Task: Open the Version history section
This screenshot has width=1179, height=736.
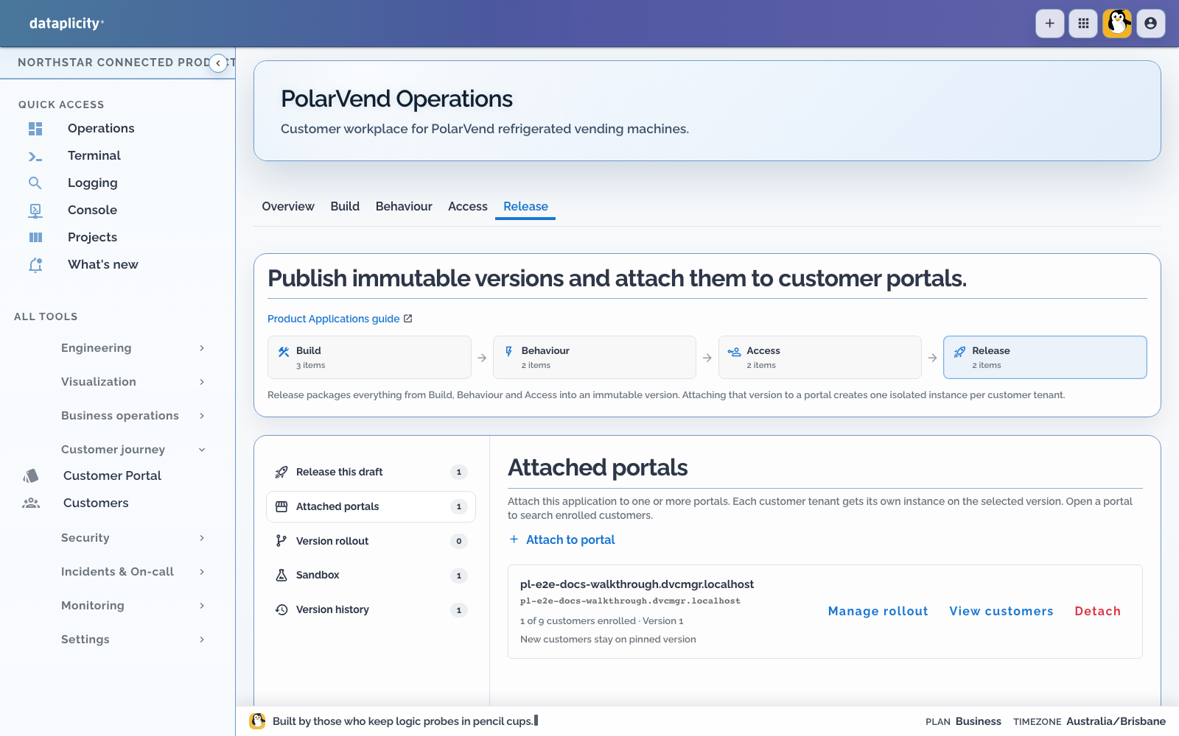Action: tap(371, 609)
